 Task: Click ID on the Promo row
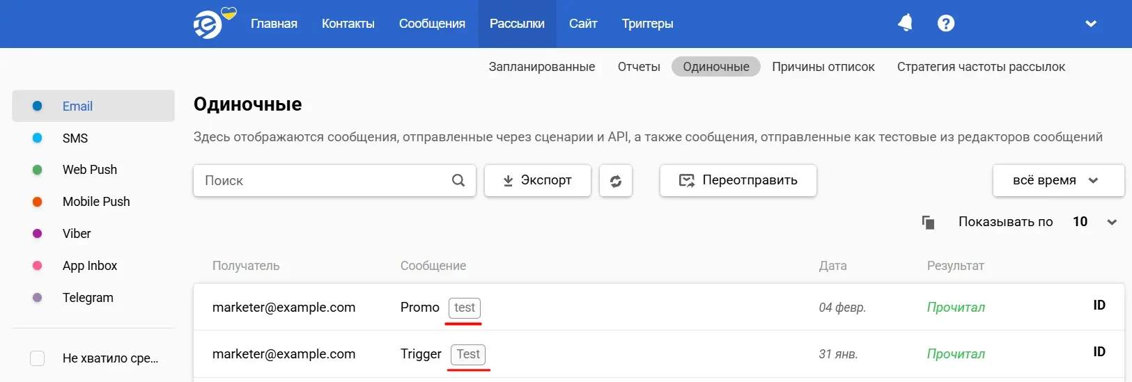click(1099, 305)
